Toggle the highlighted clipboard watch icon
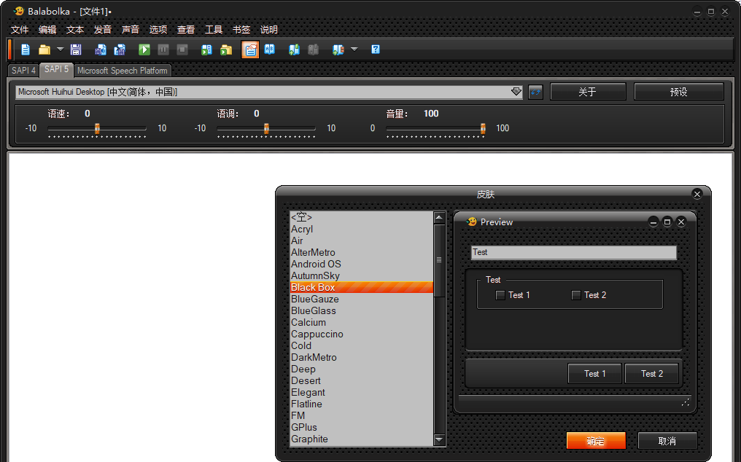Screen dimensions: 741x462 point(250,49)
